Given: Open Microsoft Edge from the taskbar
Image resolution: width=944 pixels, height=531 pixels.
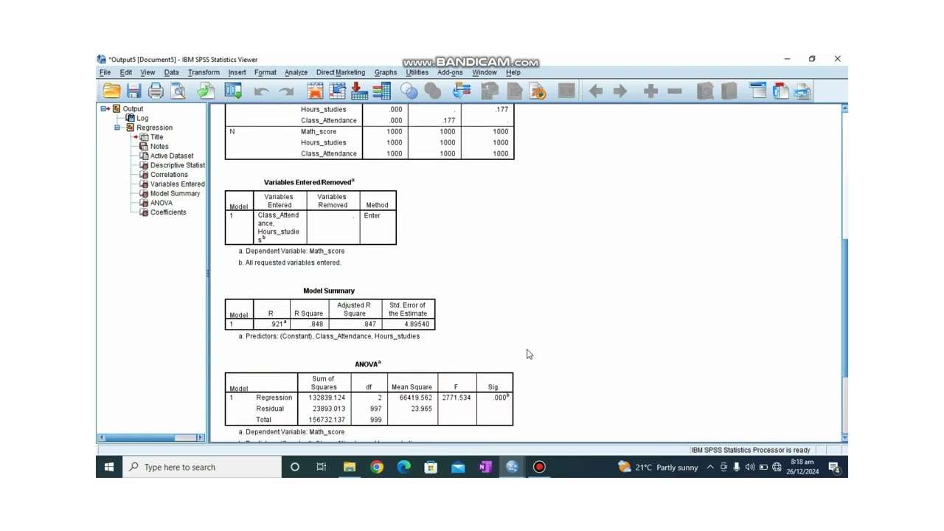Looking at the screenshot, I should [404, 467].
